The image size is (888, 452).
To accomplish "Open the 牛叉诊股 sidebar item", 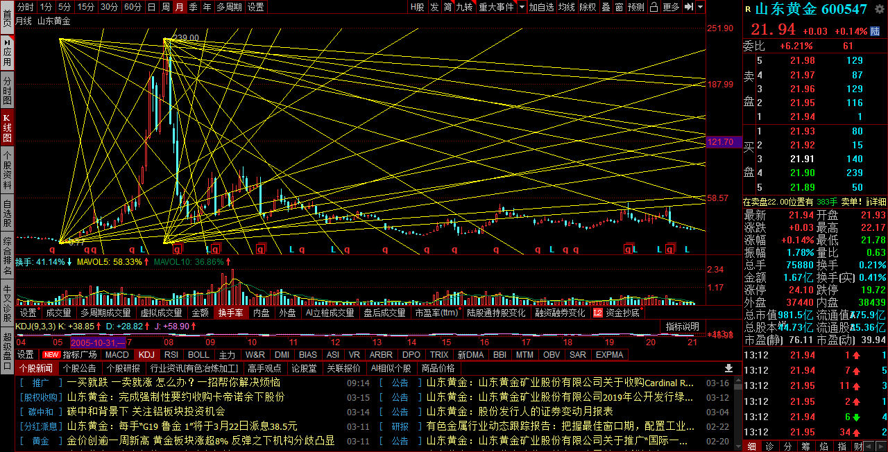I will (x=7, y=302).
